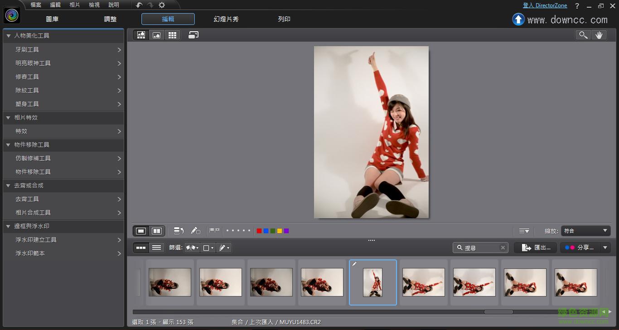
Task: Open the flag filter dropdown in 篩選 bar
Action: (192, 248)
